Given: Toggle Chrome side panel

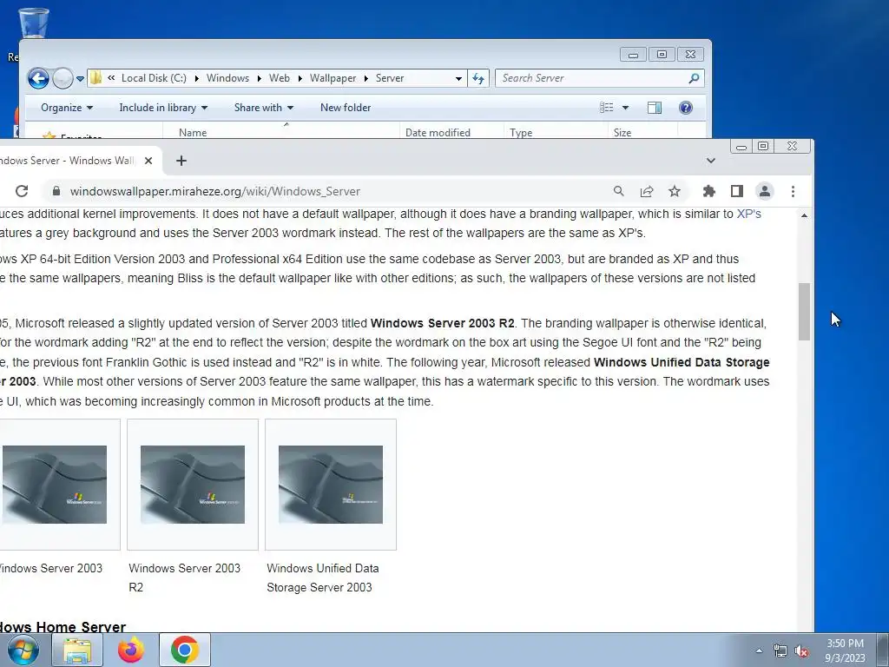Looking at the screenshot, I should pyautogui.click(x=736, y=191).
